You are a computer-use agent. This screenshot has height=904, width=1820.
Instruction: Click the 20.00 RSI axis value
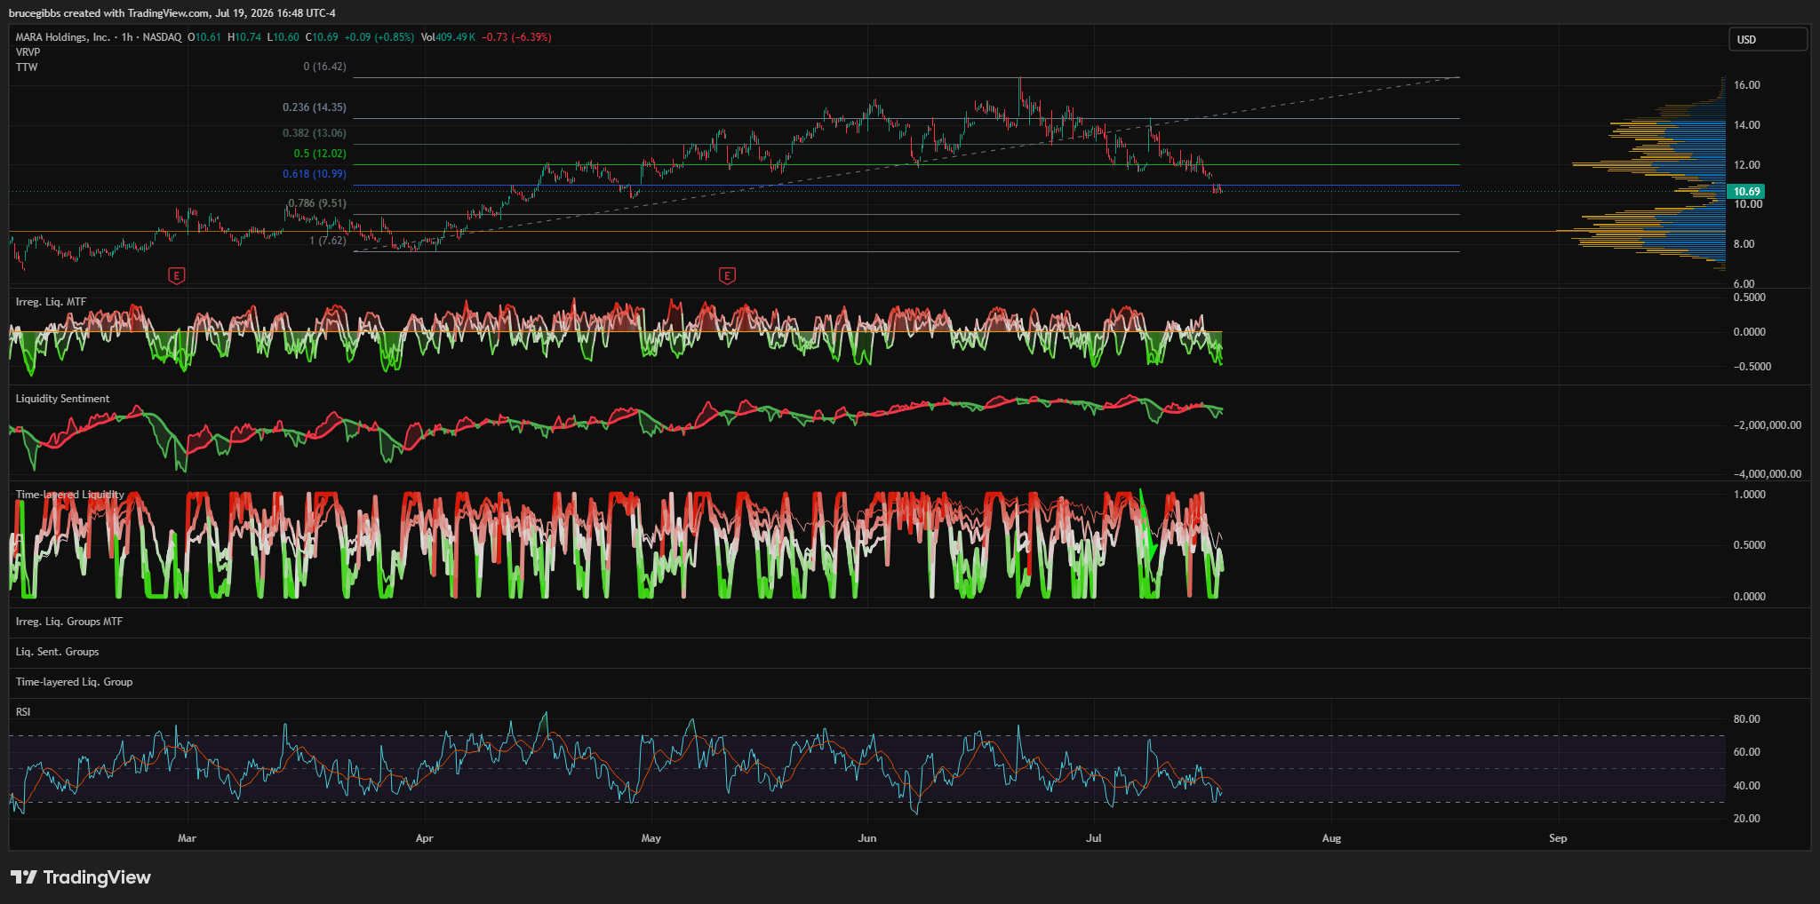point(1747,819)
